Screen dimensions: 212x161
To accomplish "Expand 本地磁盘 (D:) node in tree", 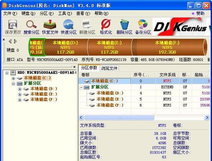I will click(x=20, y=89).
